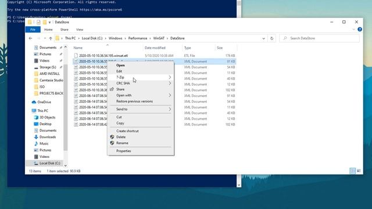Open Documents in Quick access
372x209 pixels.
(48, 48)
